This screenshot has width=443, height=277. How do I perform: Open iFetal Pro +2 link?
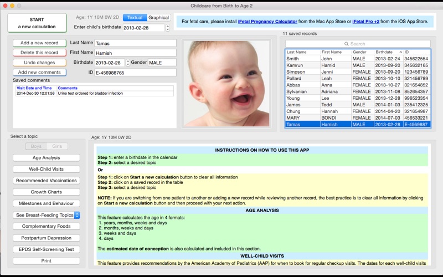click(365, 22)
